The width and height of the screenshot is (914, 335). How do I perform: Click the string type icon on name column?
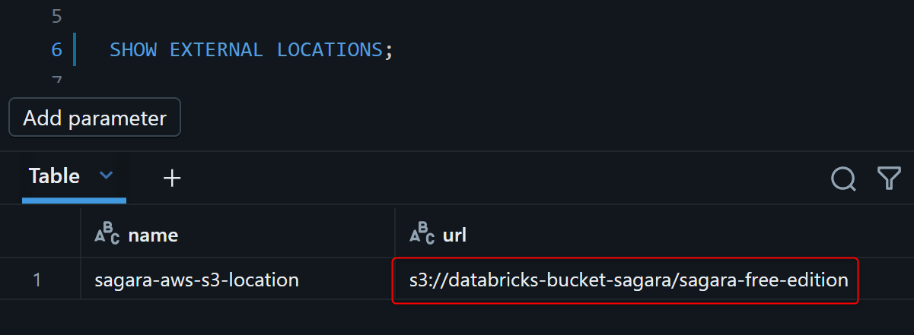(x=107, y=234)
